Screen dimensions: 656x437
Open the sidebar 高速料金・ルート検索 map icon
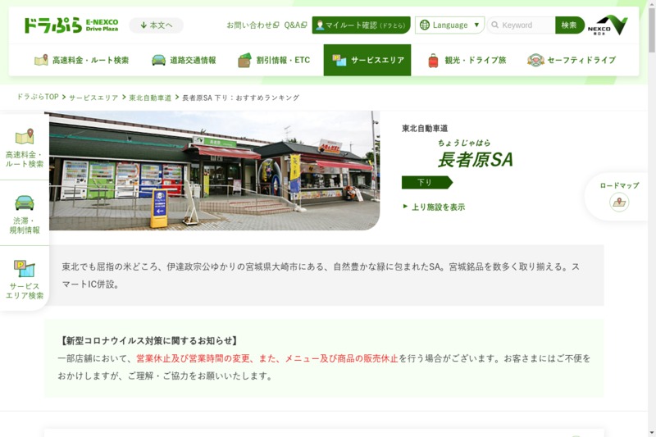click(x=25, y=136)
